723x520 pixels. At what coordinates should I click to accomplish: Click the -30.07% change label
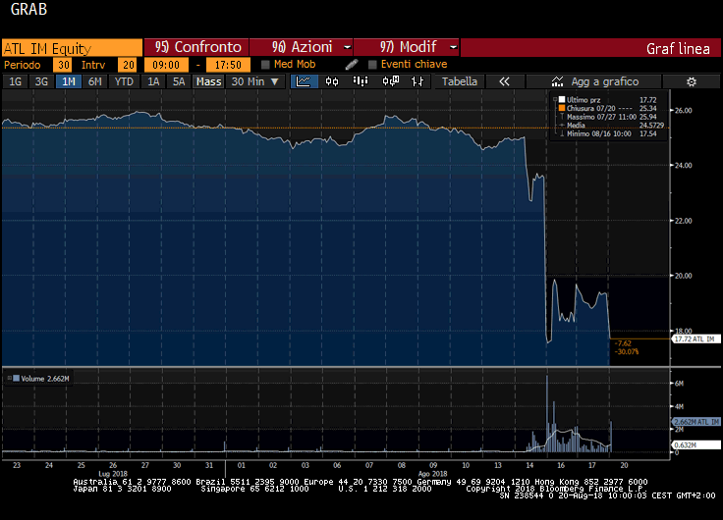627,352
